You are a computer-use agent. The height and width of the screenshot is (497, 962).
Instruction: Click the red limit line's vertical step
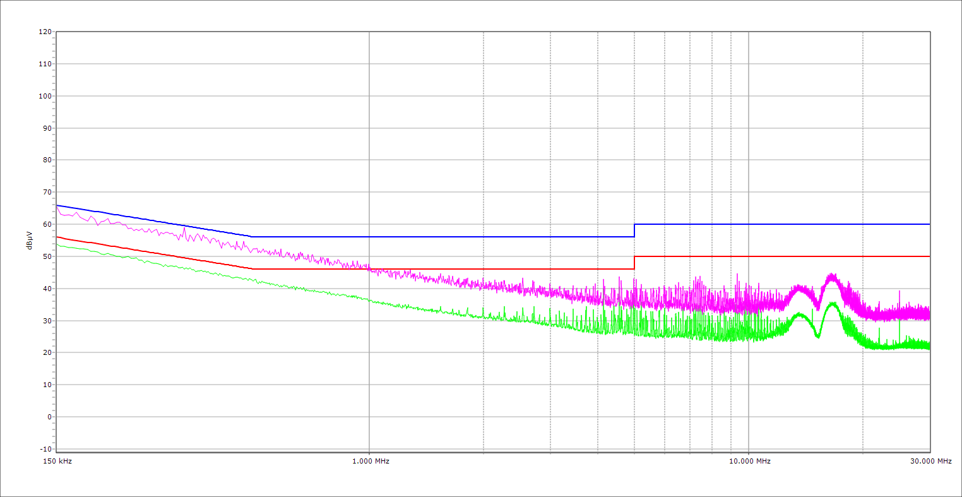coord(634,263)
